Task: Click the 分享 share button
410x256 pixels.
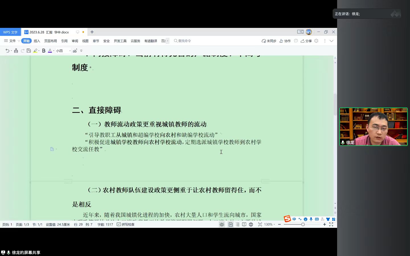Action: pyautogui.click(x=306, y=41)
